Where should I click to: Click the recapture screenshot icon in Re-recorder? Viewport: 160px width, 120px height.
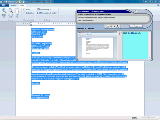[x=107, y=26]
